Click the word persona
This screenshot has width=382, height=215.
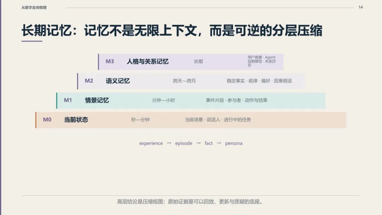pyautogui.click(x=234, y=143)
